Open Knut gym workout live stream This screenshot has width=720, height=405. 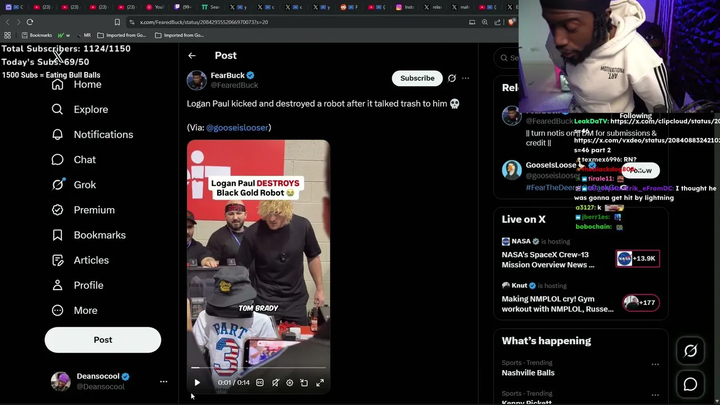click(x=580, y=297)
